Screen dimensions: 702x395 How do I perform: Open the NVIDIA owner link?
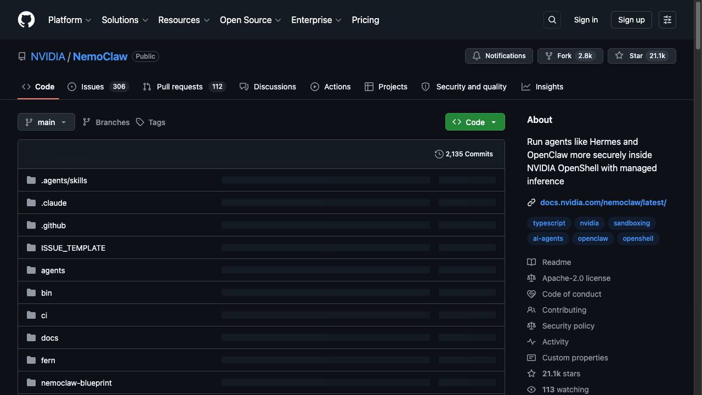48,57
